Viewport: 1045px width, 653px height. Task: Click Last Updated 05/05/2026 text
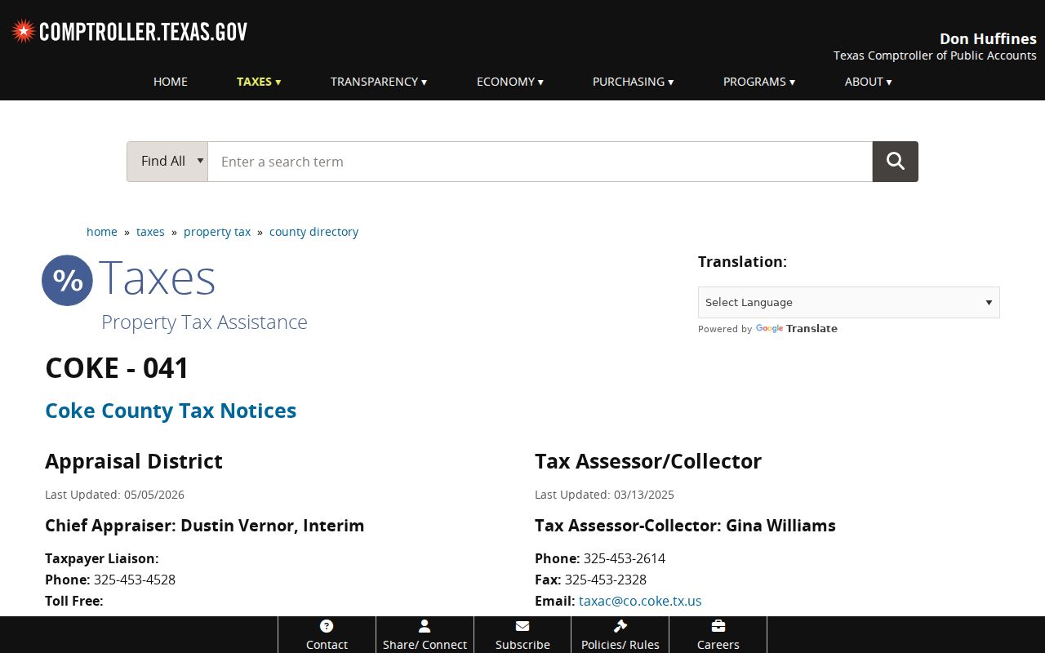114,495
